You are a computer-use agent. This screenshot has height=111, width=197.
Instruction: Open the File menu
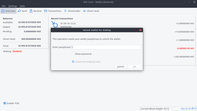[x=4, y=6]
